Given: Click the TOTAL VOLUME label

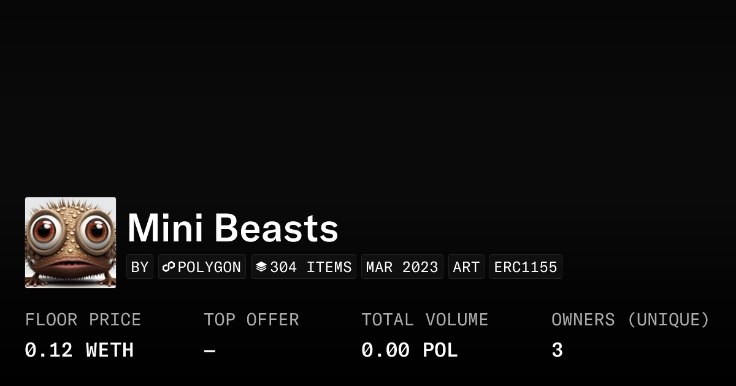Looking at the screenshot, I should (x=424, y=320).
